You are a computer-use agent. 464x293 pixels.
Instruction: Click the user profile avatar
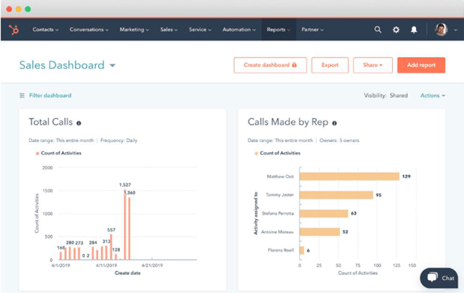point(441,30)
